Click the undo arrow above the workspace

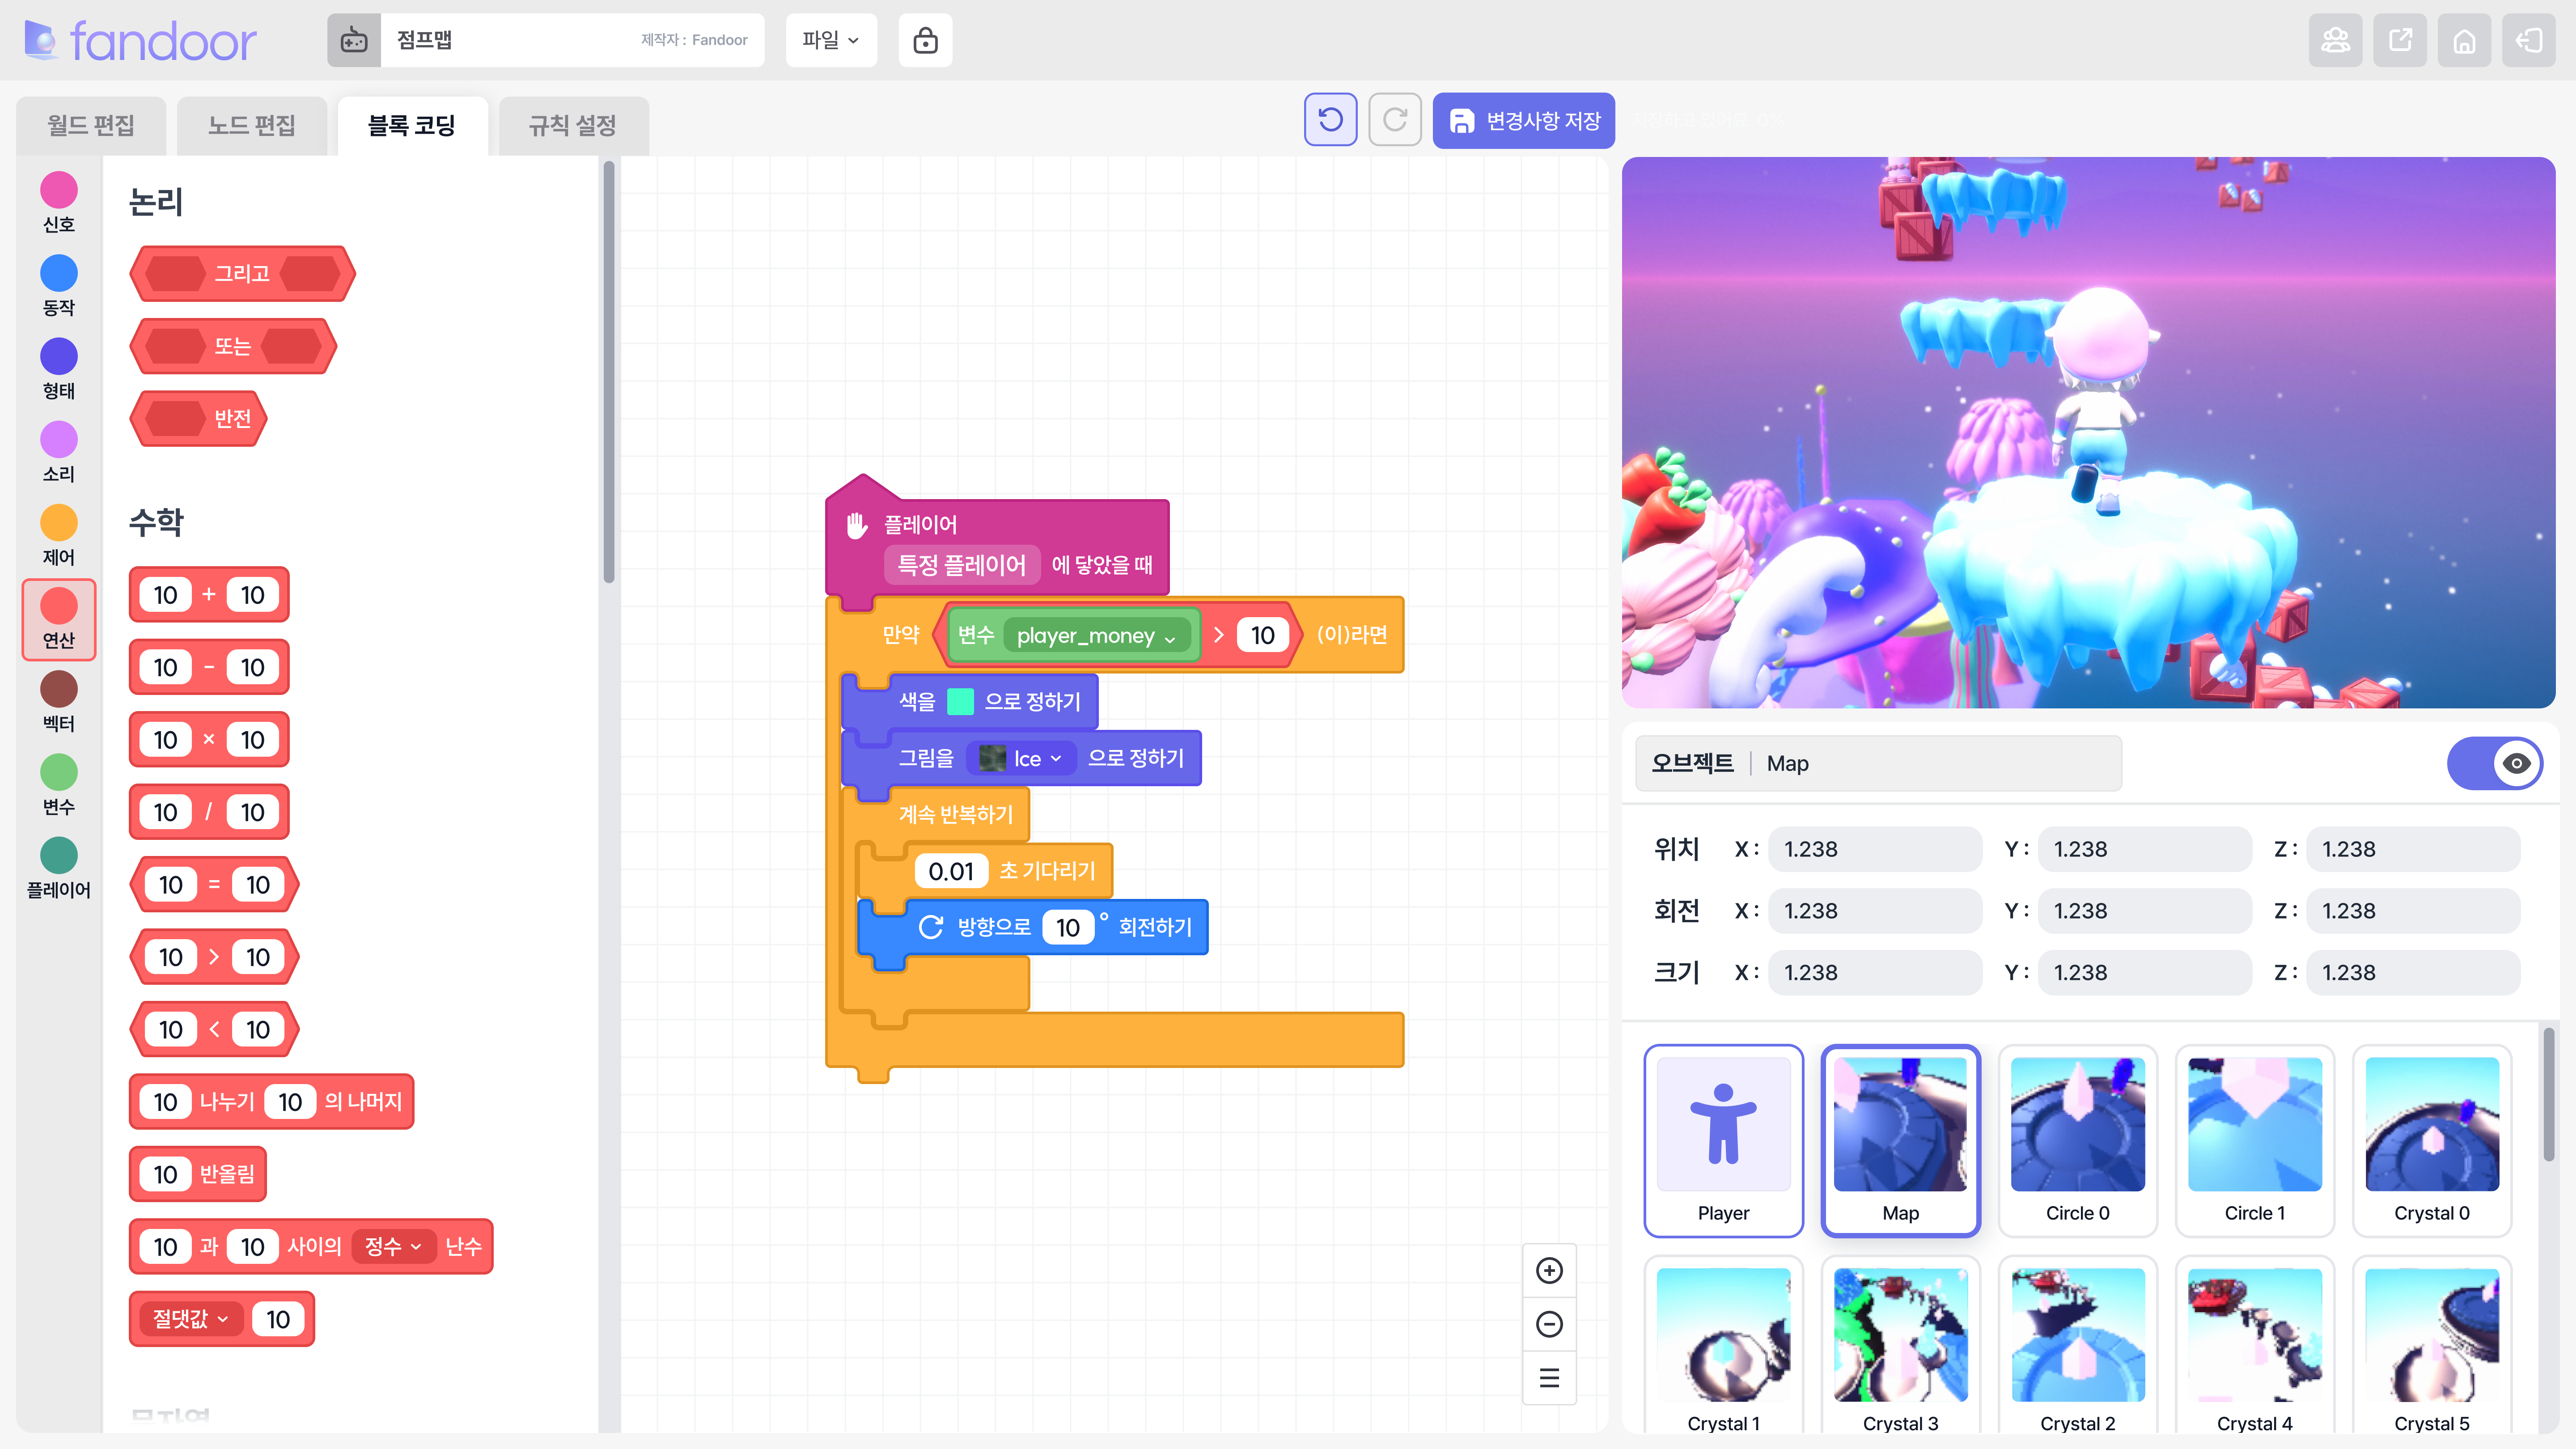coord(1330,120)
